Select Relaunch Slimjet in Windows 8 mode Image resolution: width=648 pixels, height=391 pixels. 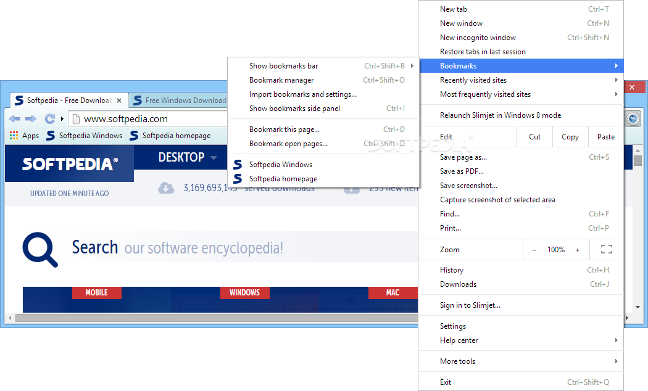click(x=521, y=115)
